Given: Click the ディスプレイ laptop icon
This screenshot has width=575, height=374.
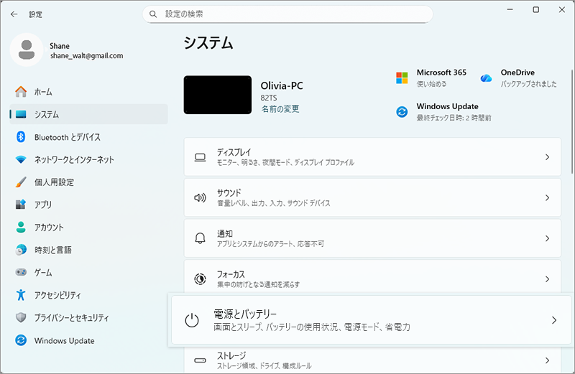Looking at the screenshot, I should coord(200,157).
